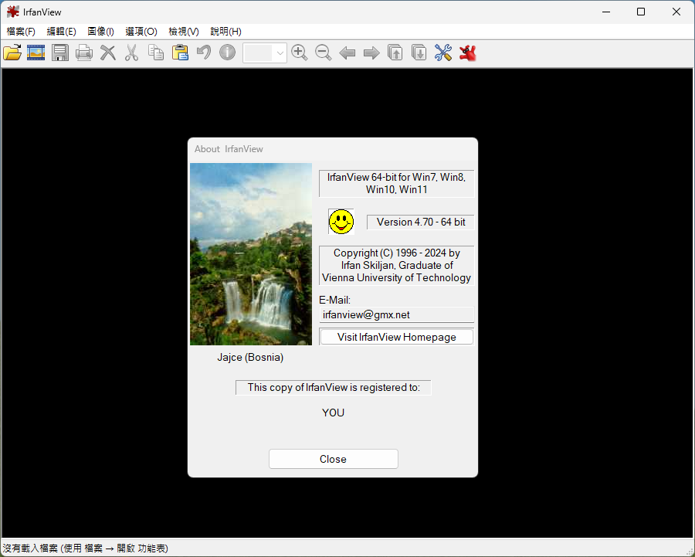Click the registered user name YOU
Viewport: 695px width, 557px height.
[x=334, y=413]
